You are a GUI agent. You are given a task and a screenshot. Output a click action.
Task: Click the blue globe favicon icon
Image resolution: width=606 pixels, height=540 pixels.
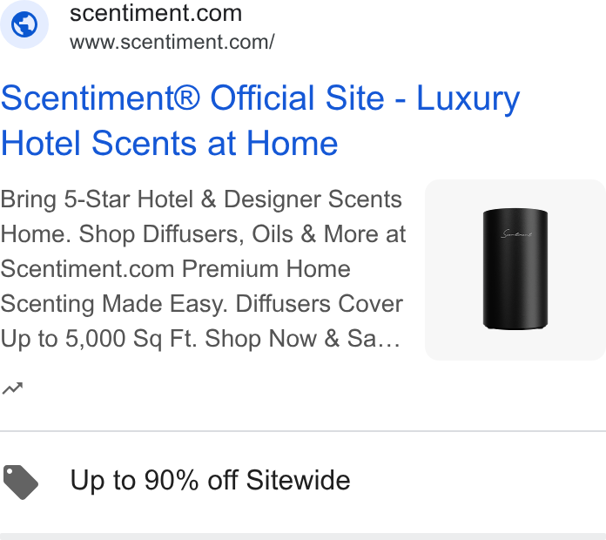pyautogui.click(x=24, y=24)
